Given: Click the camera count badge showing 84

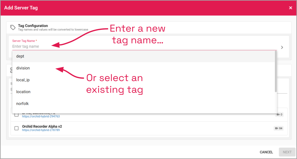Looking at the screenshot, I should (278, 128).
